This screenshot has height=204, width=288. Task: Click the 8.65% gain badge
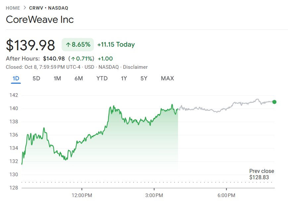[78, 45]
